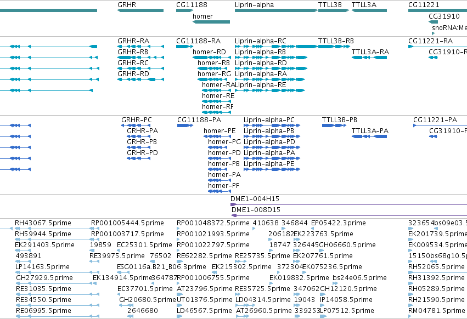Click the DME1-004H15 clone feature

click(x=349, y=204)
